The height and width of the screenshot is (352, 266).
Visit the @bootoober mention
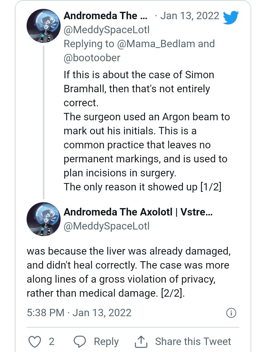pyautogui.click(x=92, y=58)
